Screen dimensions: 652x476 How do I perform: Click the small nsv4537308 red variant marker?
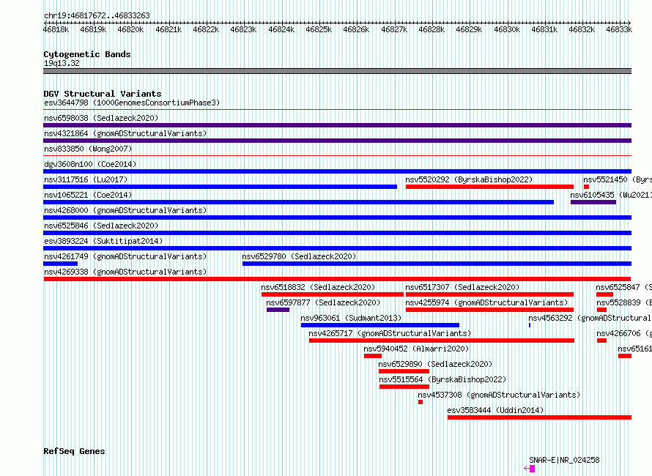[x=421, y=402]
